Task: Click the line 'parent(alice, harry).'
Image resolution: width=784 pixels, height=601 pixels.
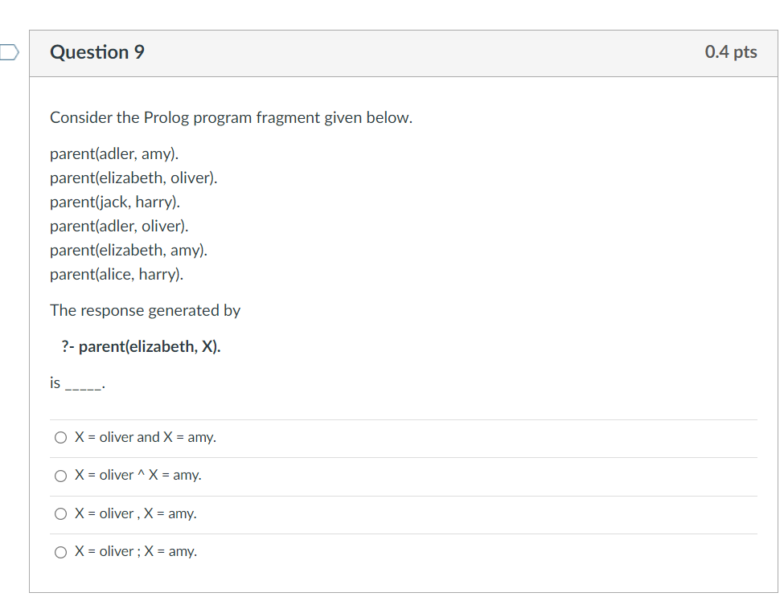Action: (x=117, y=274)
